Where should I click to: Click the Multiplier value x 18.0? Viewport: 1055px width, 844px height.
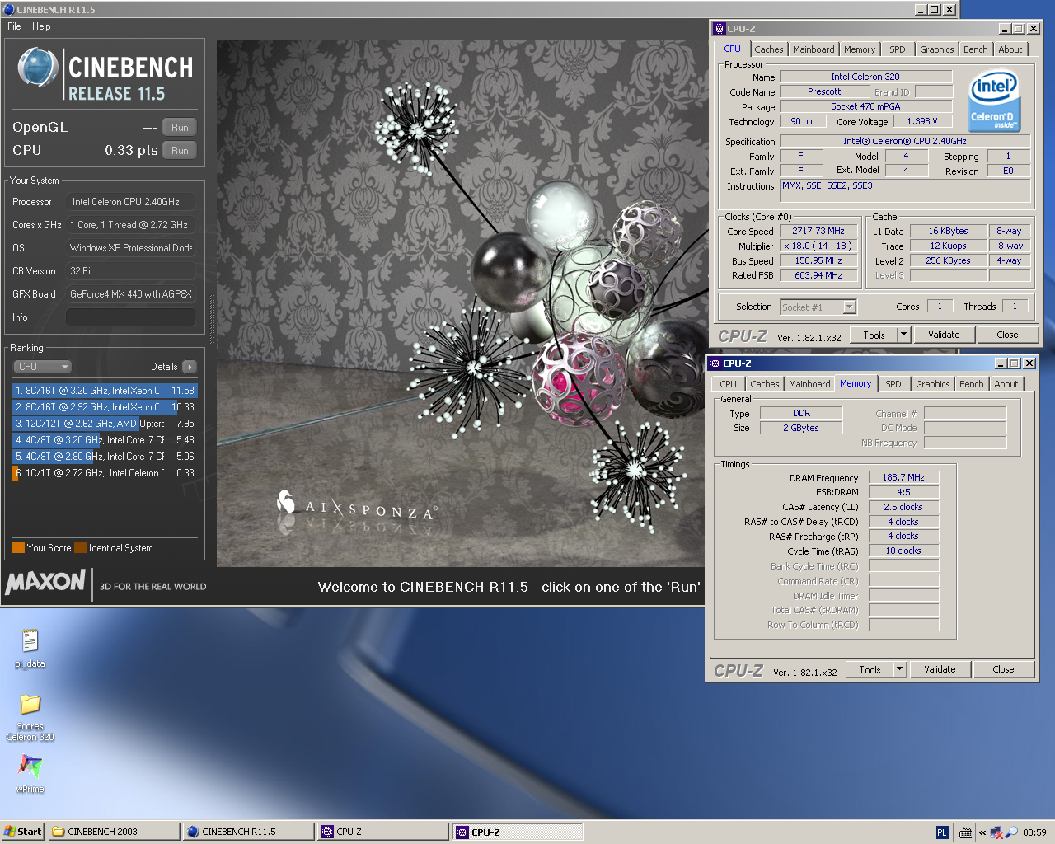(x=818, y=246)
